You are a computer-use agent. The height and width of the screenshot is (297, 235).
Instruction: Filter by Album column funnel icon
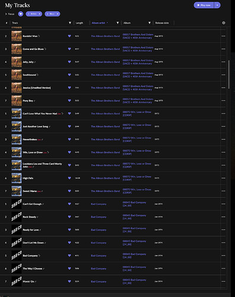(150, 23)
